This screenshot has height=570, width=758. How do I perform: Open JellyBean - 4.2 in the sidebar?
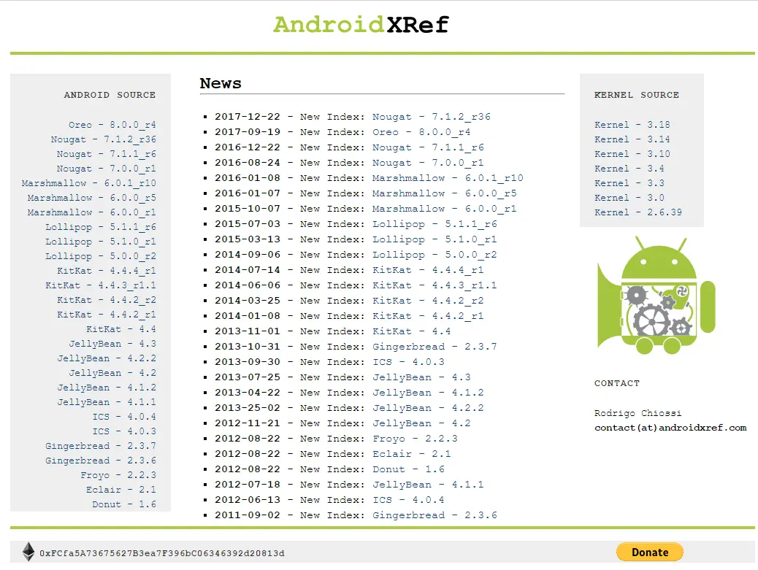point(112,373)
